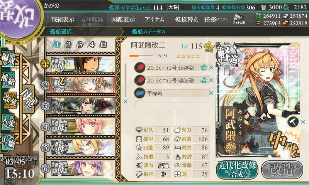Click the hammer expansion slot icon
The image size is (309, 185).
pyautogui.click(x=293, y=122)
